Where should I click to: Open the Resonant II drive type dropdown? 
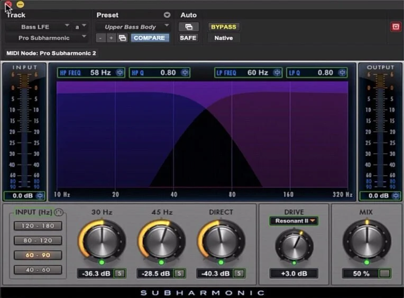tap(294, 221)
